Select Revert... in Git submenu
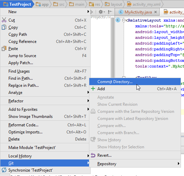The image size is (184, 176). (135, 155)
